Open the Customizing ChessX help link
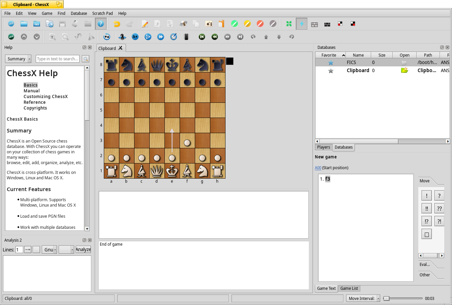The width and height of the screenshot is (452, 305). [x=46, y=97]
